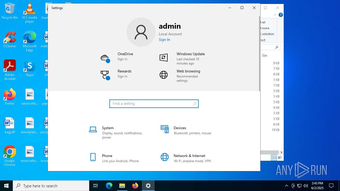Open the Rewards medal icon

(105, 75)
